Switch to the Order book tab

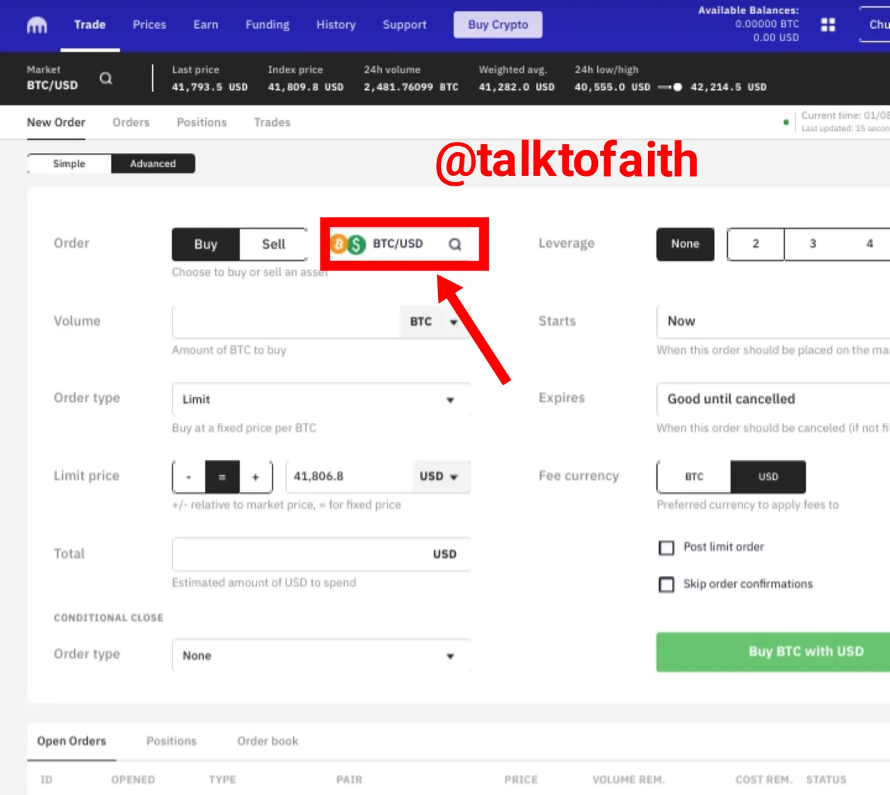(268, 741)
